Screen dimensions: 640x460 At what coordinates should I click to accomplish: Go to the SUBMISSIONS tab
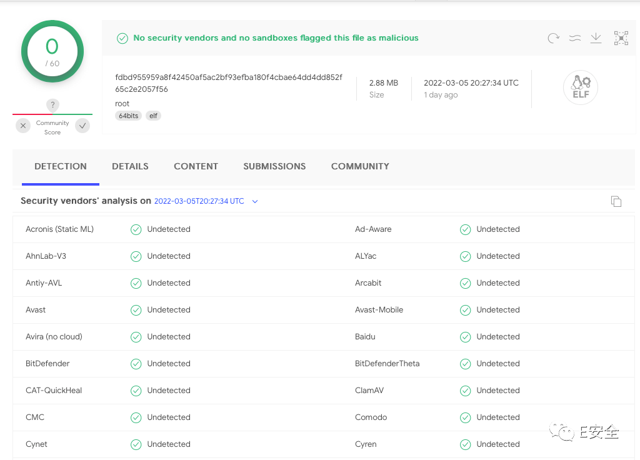[274, 166]
